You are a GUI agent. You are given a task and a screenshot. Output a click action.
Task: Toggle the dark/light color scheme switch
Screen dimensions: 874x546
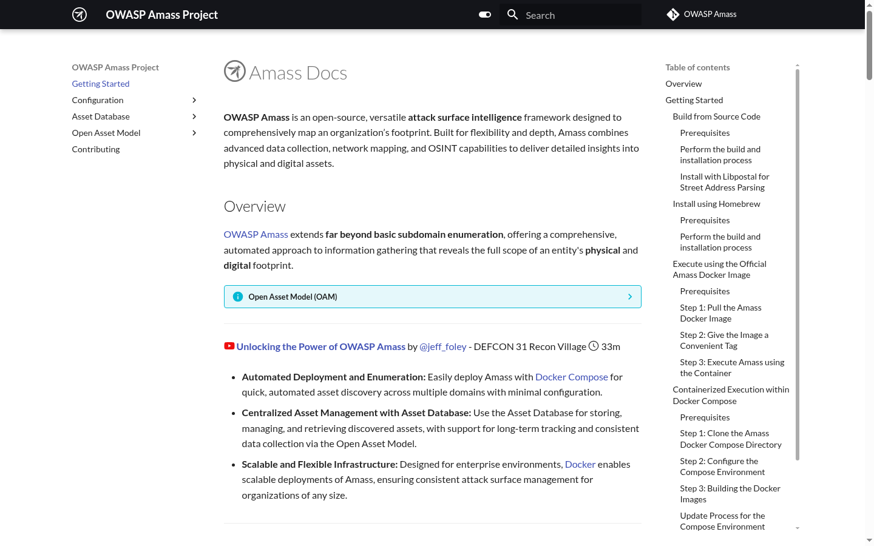[x=485, y=15]
